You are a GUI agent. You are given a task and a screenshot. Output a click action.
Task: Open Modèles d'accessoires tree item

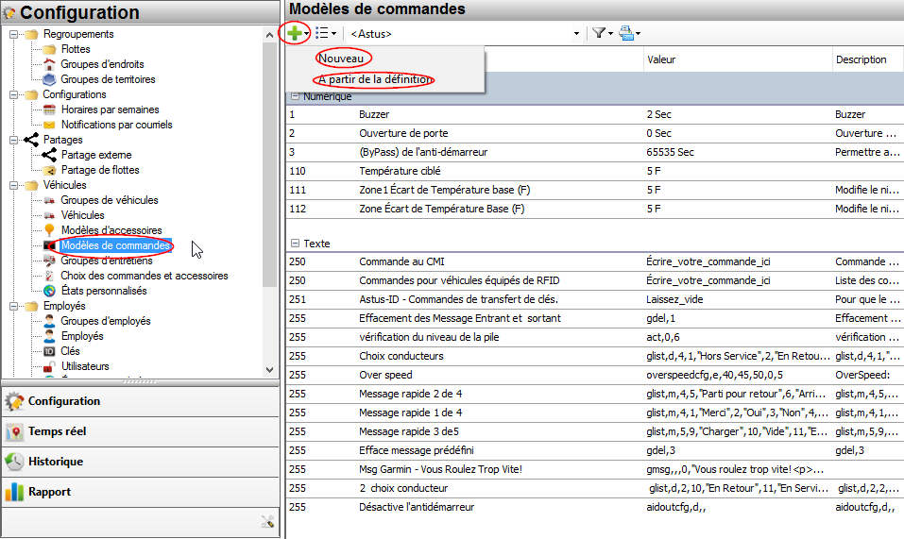(x=111, y=230)
